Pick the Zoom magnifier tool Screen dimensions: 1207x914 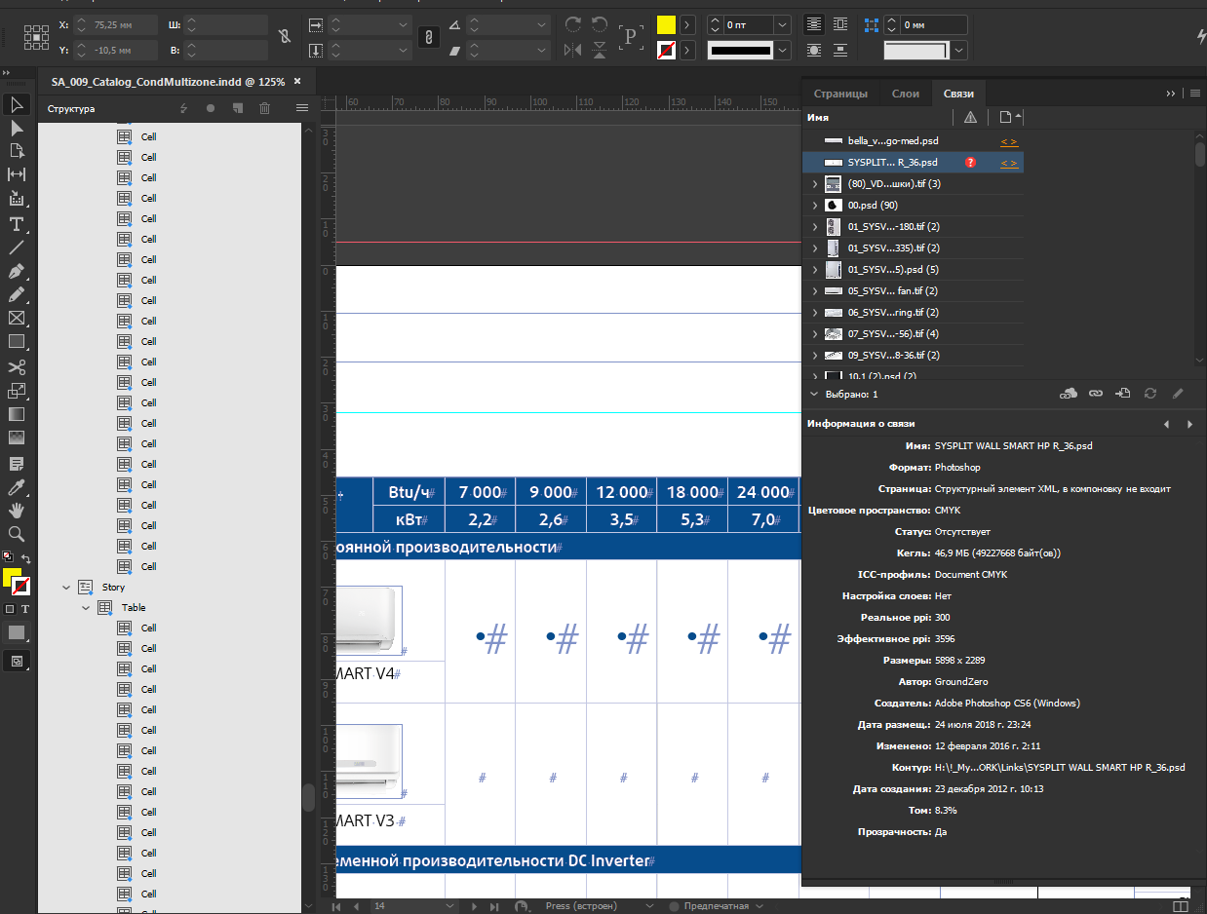click(x=17, y=534)
